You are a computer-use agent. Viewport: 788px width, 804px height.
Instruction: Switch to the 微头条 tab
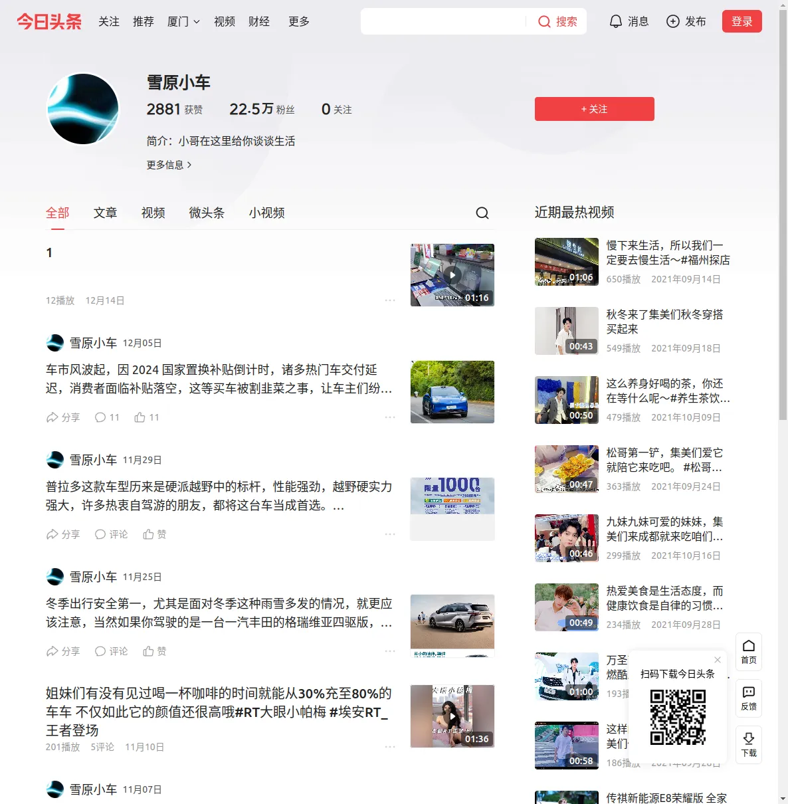207,213
